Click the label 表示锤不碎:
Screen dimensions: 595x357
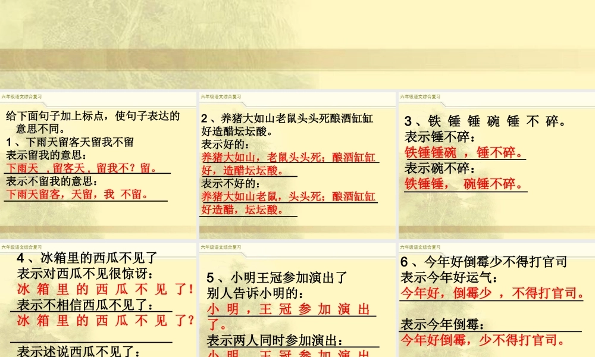(440, 137)
